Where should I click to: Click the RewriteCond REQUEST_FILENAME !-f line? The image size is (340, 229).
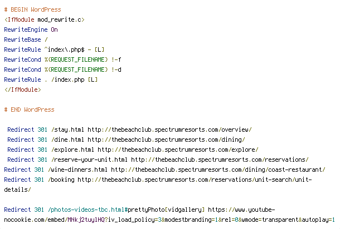coord(62,59)
